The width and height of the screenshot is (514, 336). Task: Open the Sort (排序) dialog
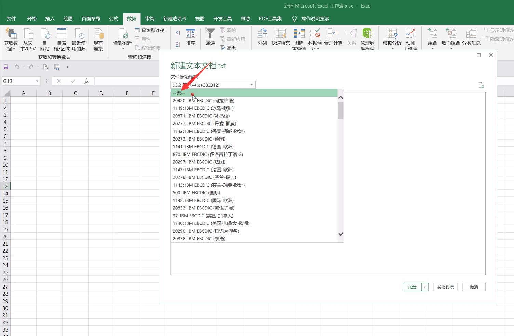190,37
